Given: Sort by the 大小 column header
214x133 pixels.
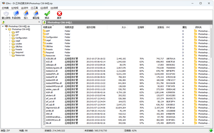Looking at the screenshot, I should tap(117, 27).
